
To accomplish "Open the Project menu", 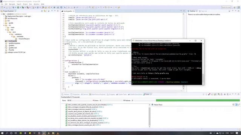I will tap(25, 4).
